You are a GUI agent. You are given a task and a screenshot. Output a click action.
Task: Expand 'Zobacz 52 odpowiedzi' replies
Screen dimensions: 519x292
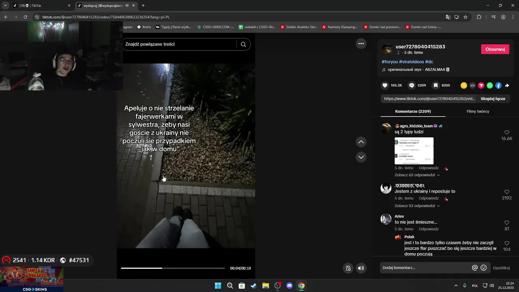417,206
